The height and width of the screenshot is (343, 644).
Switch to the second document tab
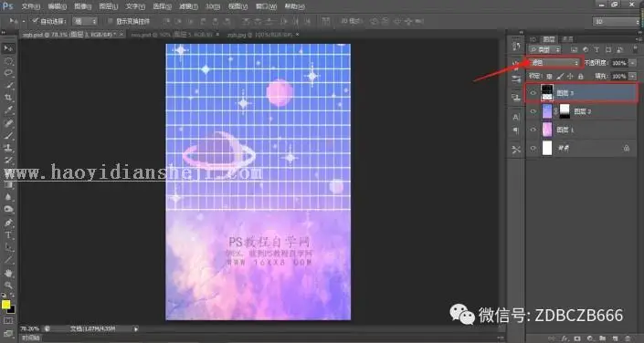tap(175, 35)
